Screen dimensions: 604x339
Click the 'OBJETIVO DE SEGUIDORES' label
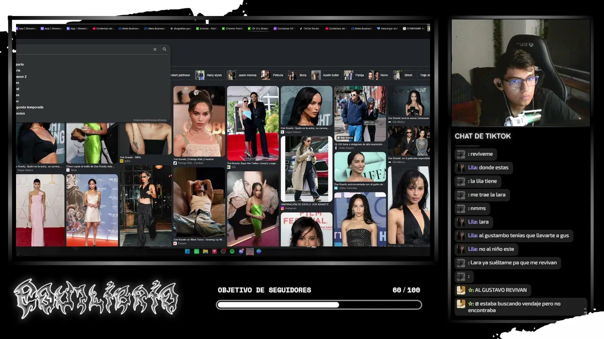264,290
